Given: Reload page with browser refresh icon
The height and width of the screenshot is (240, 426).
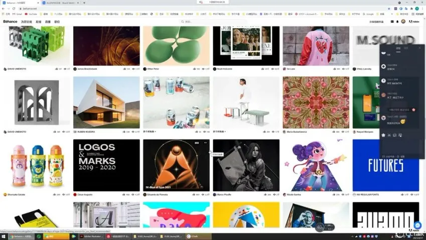Looking at the screenshot, I should click(x=15, y=9).
